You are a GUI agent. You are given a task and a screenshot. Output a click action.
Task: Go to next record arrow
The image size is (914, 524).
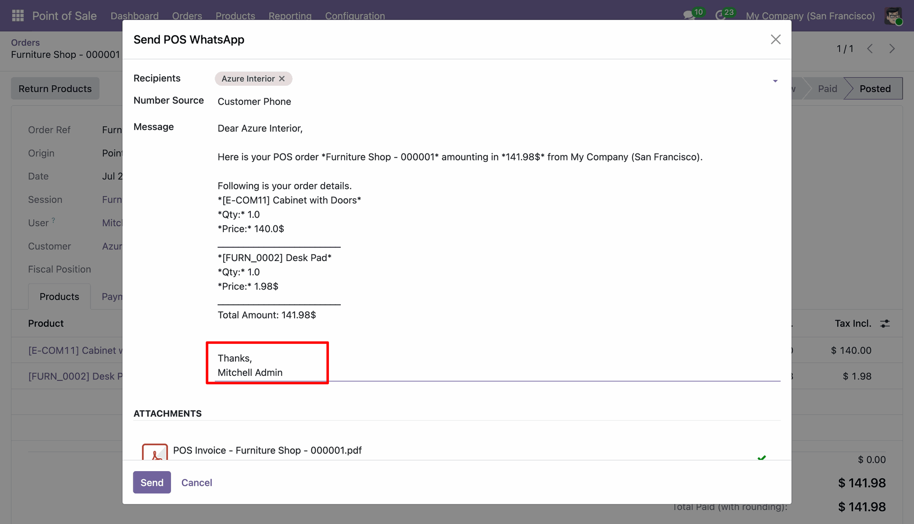tap(892, 49)
